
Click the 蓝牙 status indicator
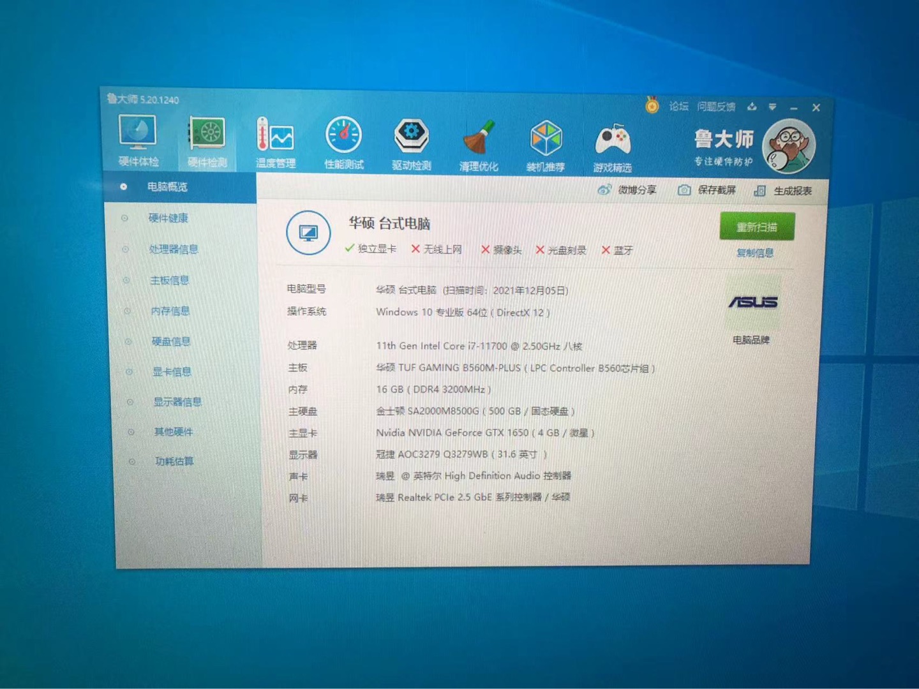617,251
